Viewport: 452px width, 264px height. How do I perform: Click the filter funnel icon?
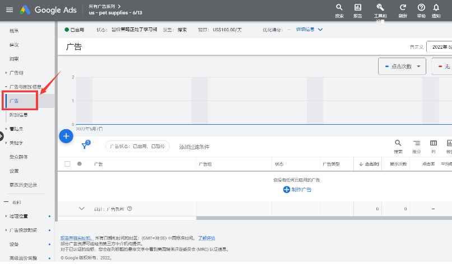[x=85, y=145]
